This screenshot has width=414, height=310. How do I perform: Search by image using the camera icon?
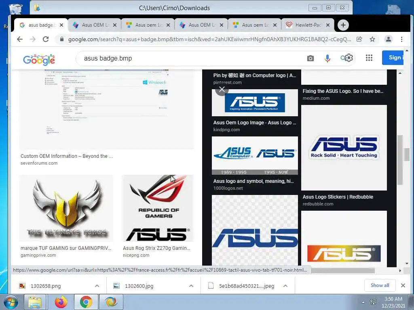click(310, 58)
